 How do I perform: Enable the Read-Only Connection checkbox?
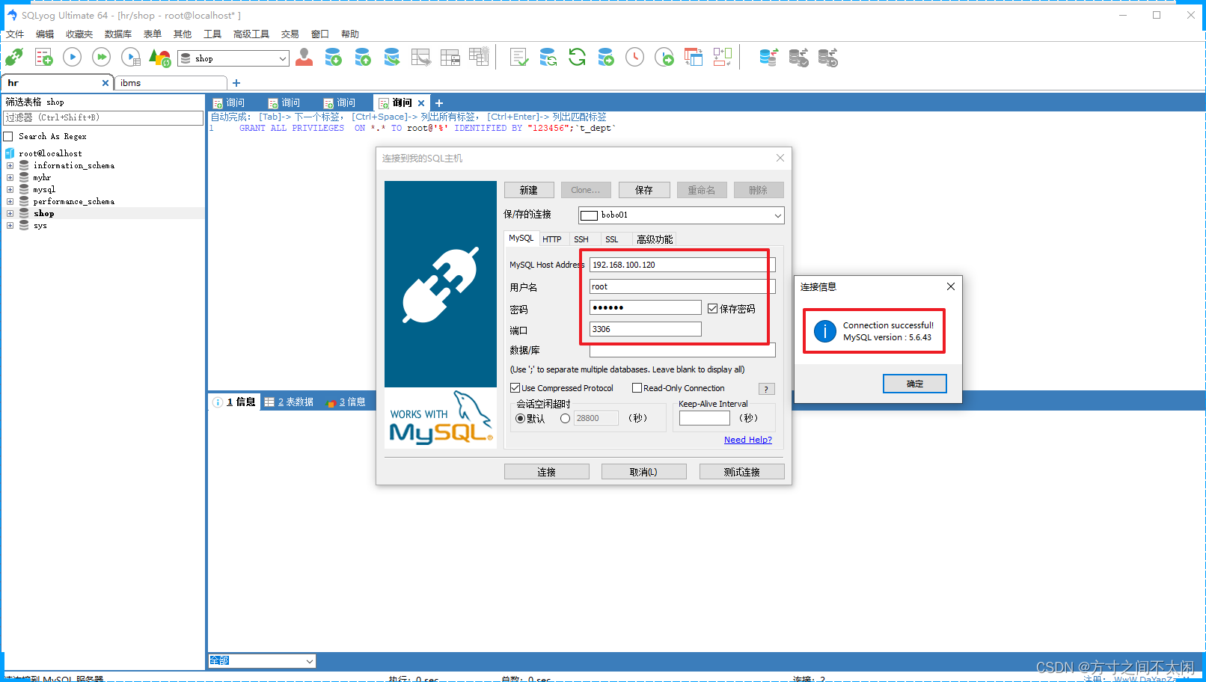coord(637,388)
